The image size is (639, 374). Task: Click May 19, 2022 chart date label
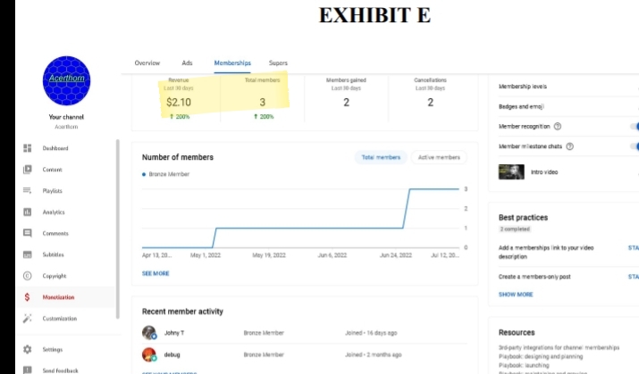[x=269, y=255]
